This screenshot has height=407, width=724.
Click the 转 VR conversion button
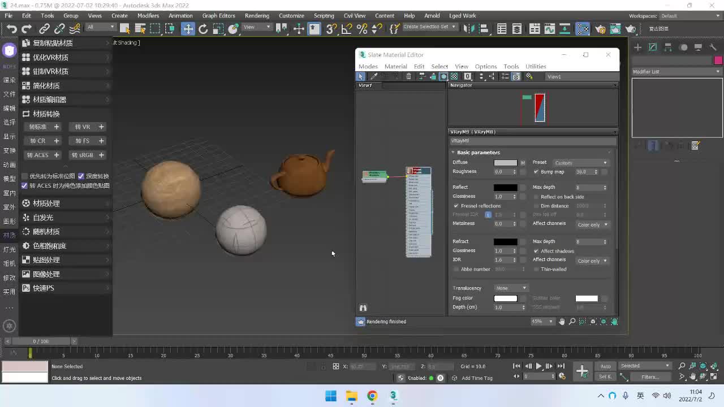pos(83,127)
